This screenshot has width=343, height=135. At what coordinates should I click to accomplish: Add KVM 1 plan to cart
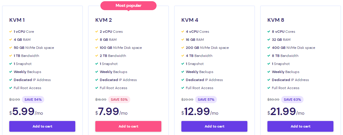pos(42,126)
